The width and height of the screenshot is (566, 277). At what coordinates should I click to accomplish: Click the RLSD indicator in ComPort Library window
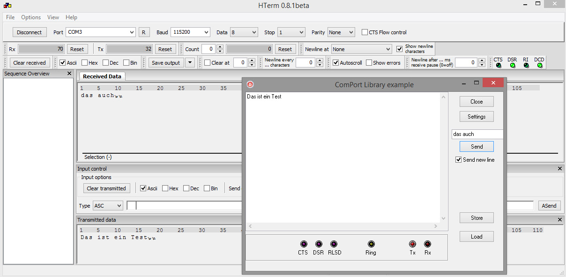pyautogui.click(x=334, y=244)
